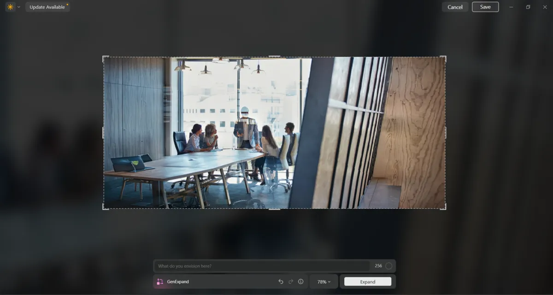Screen dimensions: 553x295
Task: Select the top-right expansion handle
Action: click(445, 56)
